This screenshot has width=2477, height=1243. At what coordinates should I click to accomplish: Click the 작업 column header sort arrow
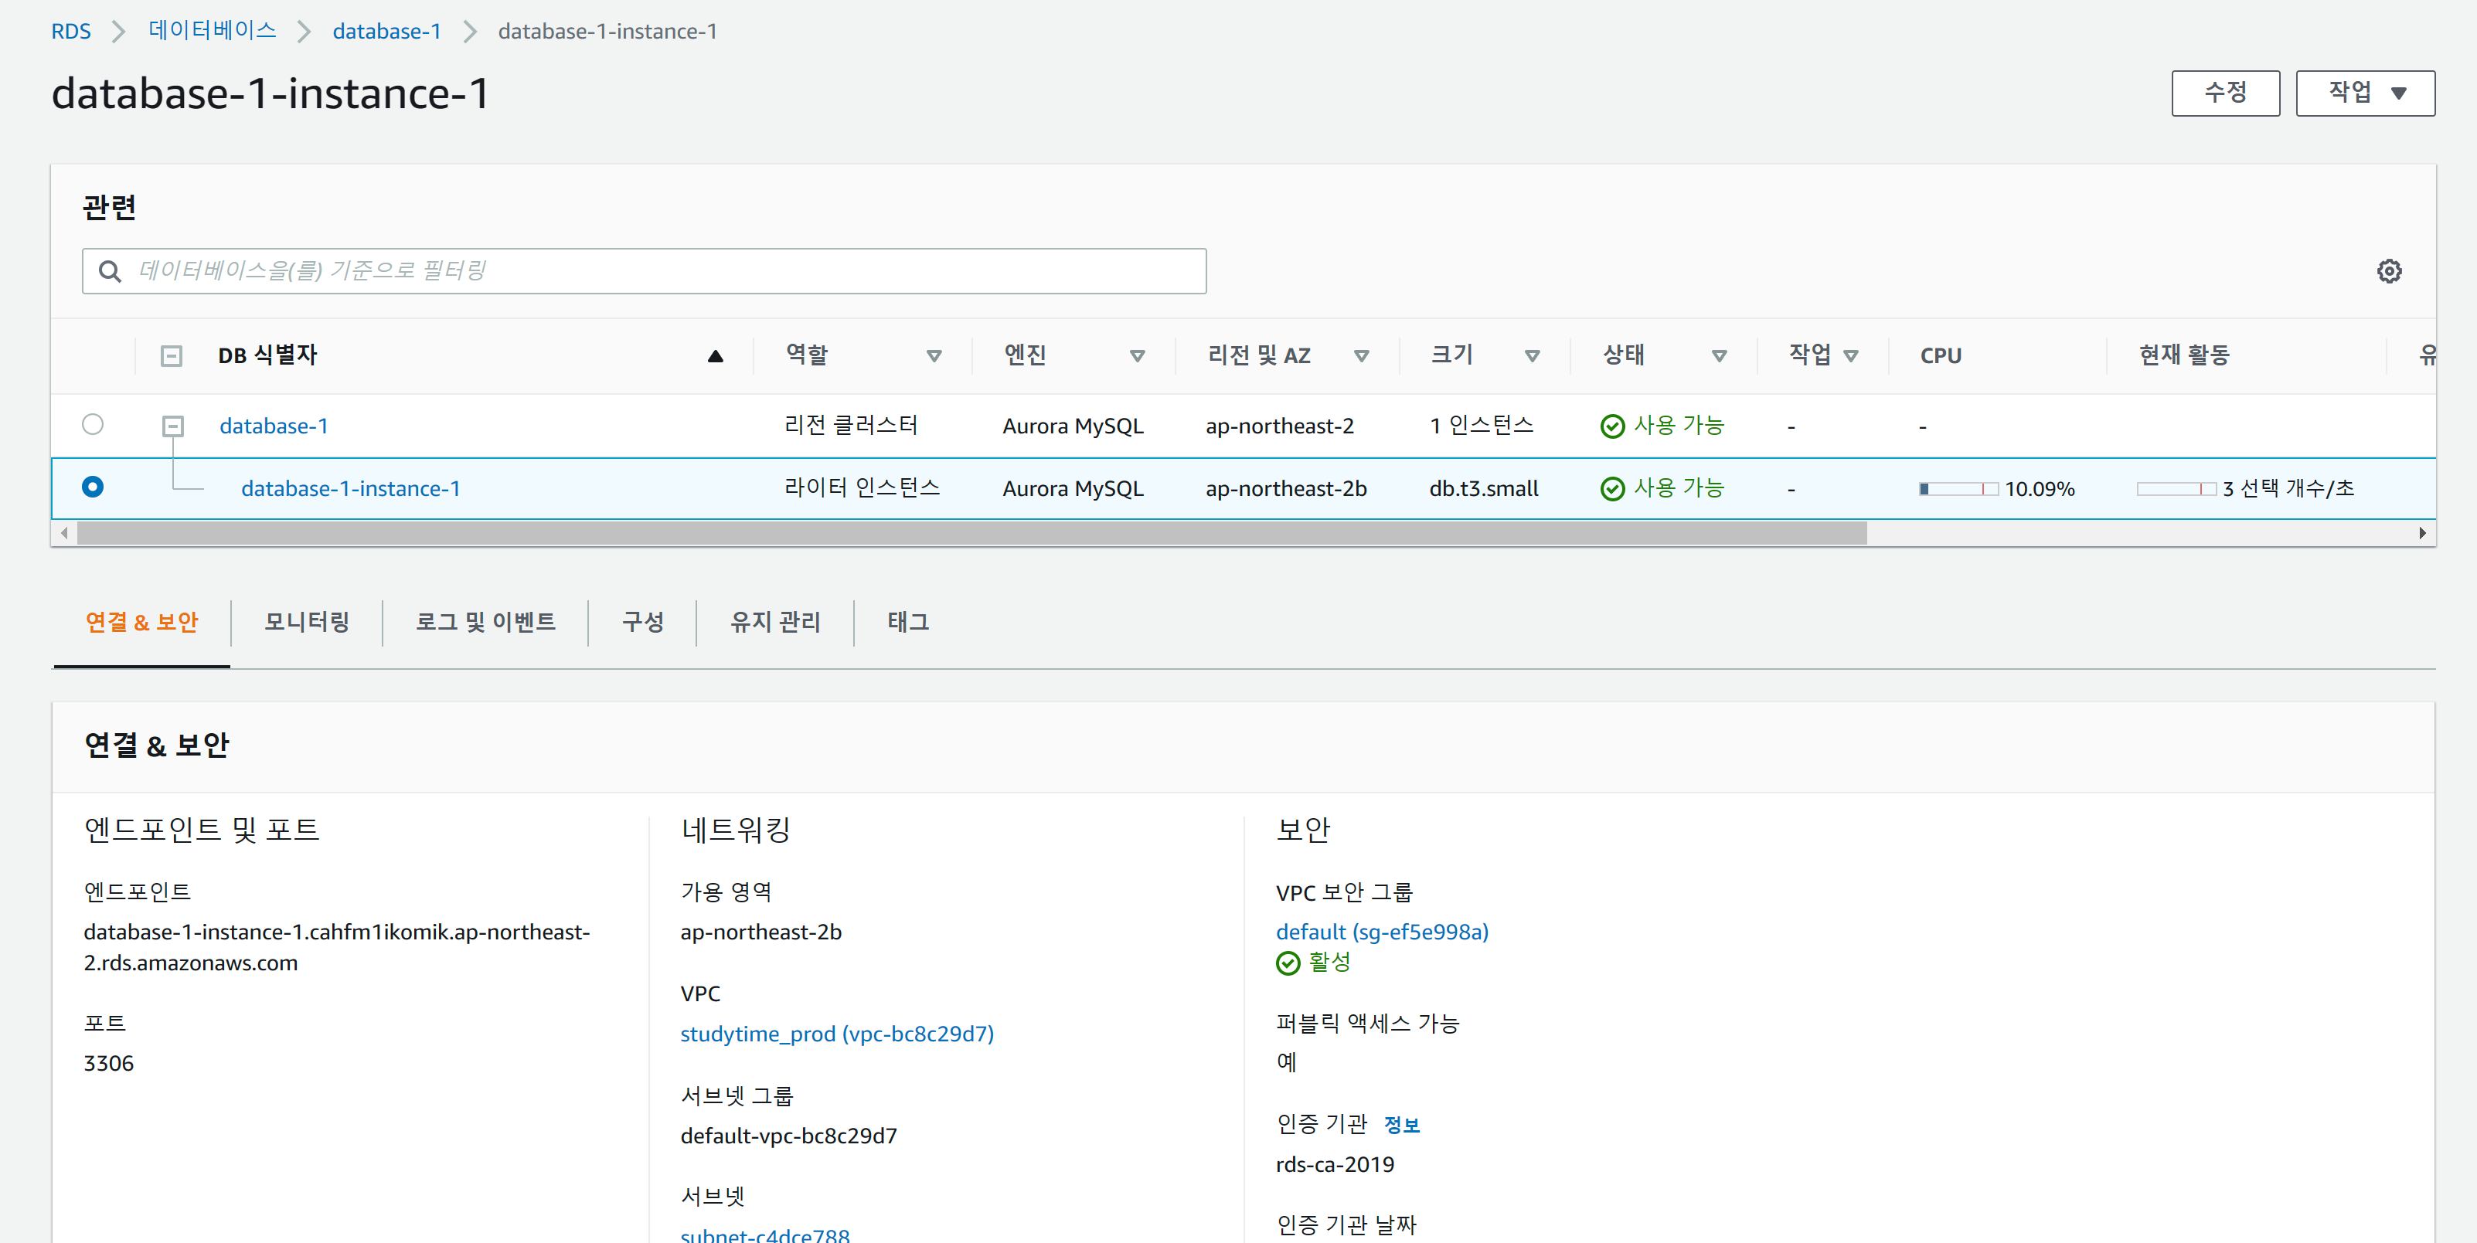pyautogui.click(x=1850, y=355)
